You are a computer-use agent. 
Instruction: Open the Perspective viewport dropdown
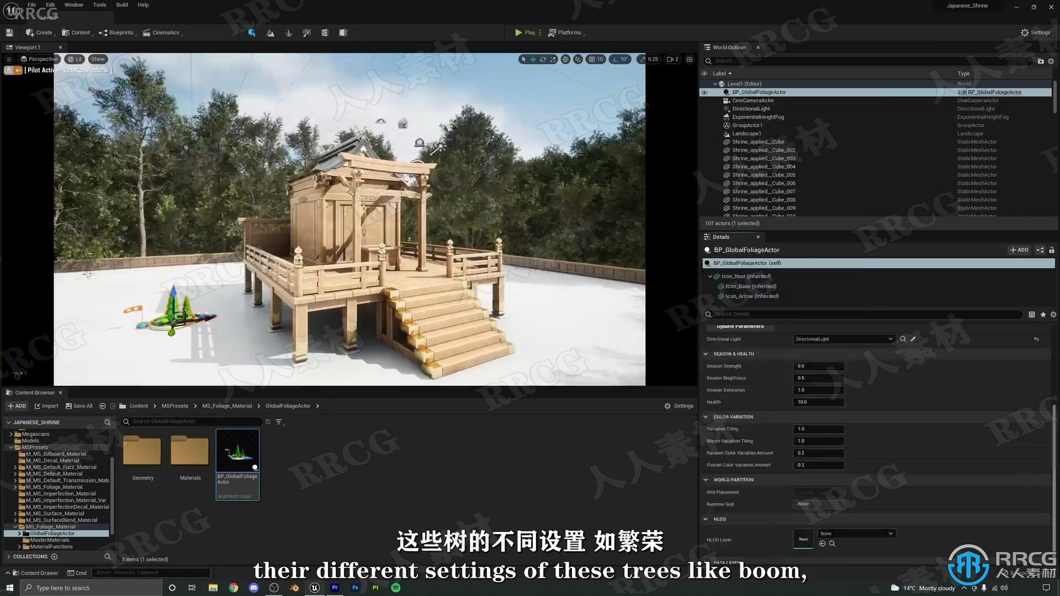(39, 59)
